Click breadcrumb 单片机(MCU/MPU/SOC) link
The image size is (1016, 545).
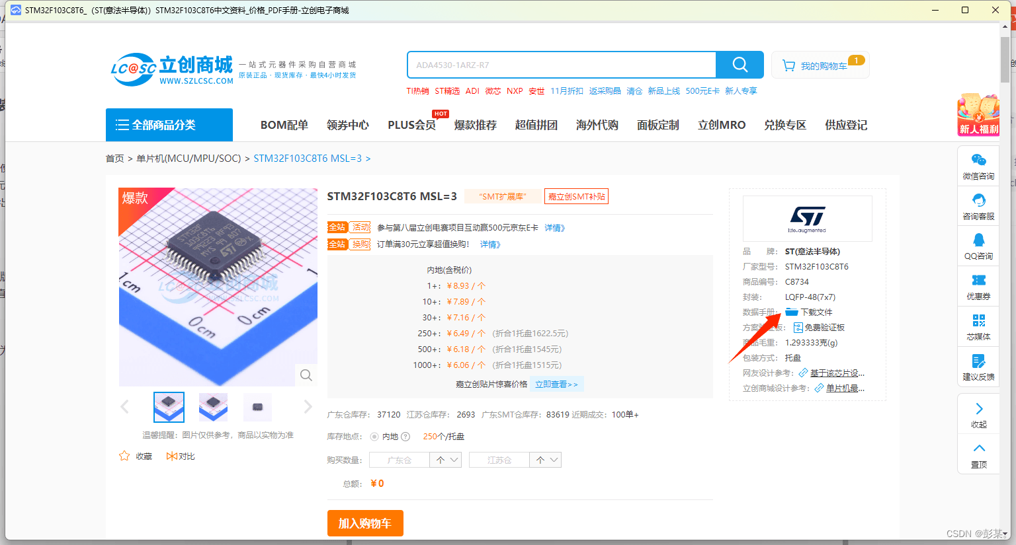point(189,159)
